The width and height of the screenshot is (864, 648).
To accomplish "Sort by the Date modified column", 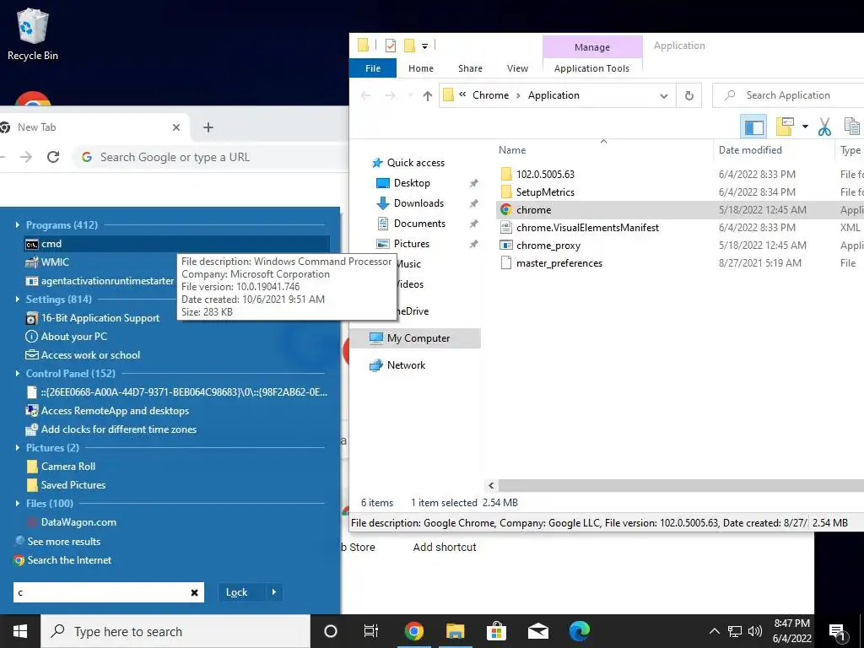I will (x=750, y=150).
